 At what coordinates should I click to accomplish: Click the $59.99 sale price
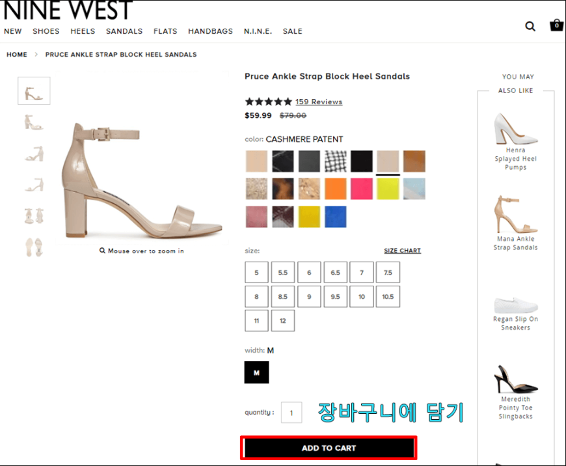(258, 116)
